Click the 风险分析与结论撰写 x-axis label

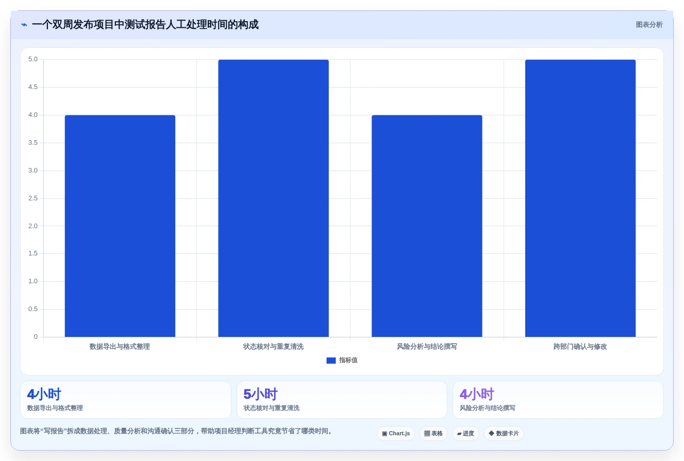click(x=427, y=347)
